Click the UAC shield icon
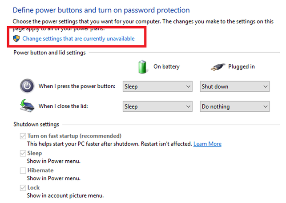This screenshot has width=286, height=203. tap(16, 39)
